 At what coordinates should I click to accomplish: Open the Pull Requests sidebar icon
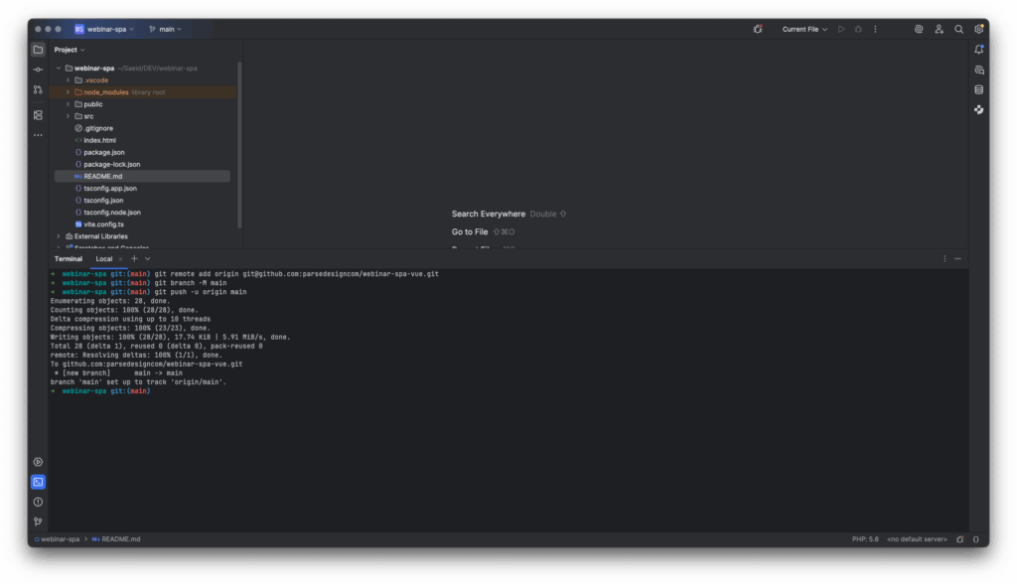tap(38, 89)
